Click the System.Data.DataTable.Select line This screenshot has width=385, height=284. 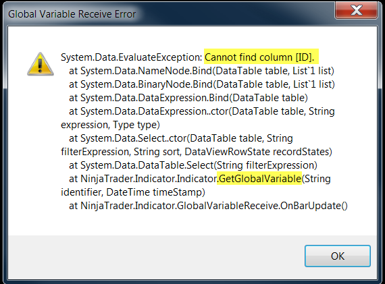tap(193, 165)
